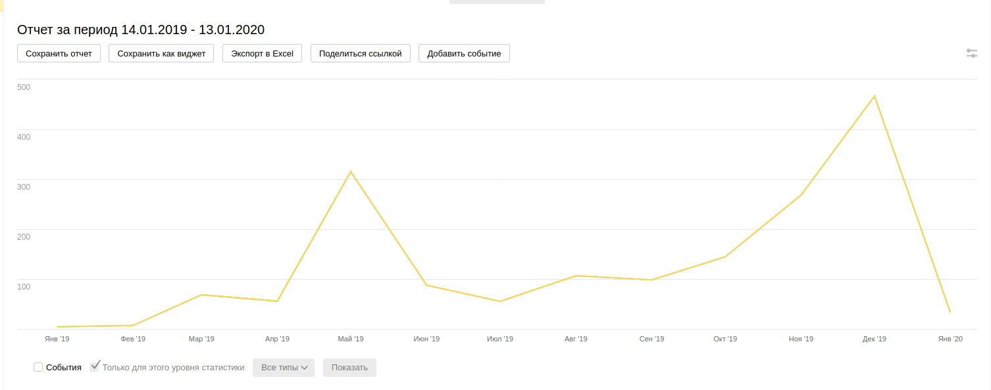Toggle Только для этого уровня статистики checkbox
This screenshot has width=991, height=390.
95,366
